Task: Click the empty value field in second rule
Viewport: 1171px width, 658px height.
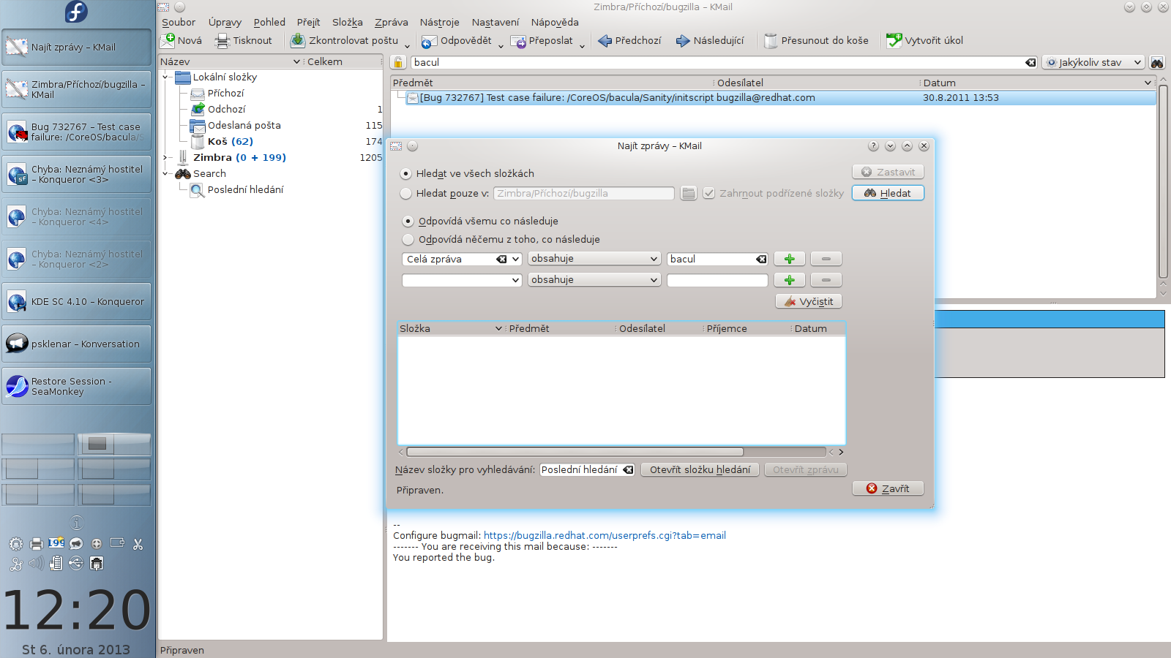Action: pyautogui.click(x=717, y=280)
